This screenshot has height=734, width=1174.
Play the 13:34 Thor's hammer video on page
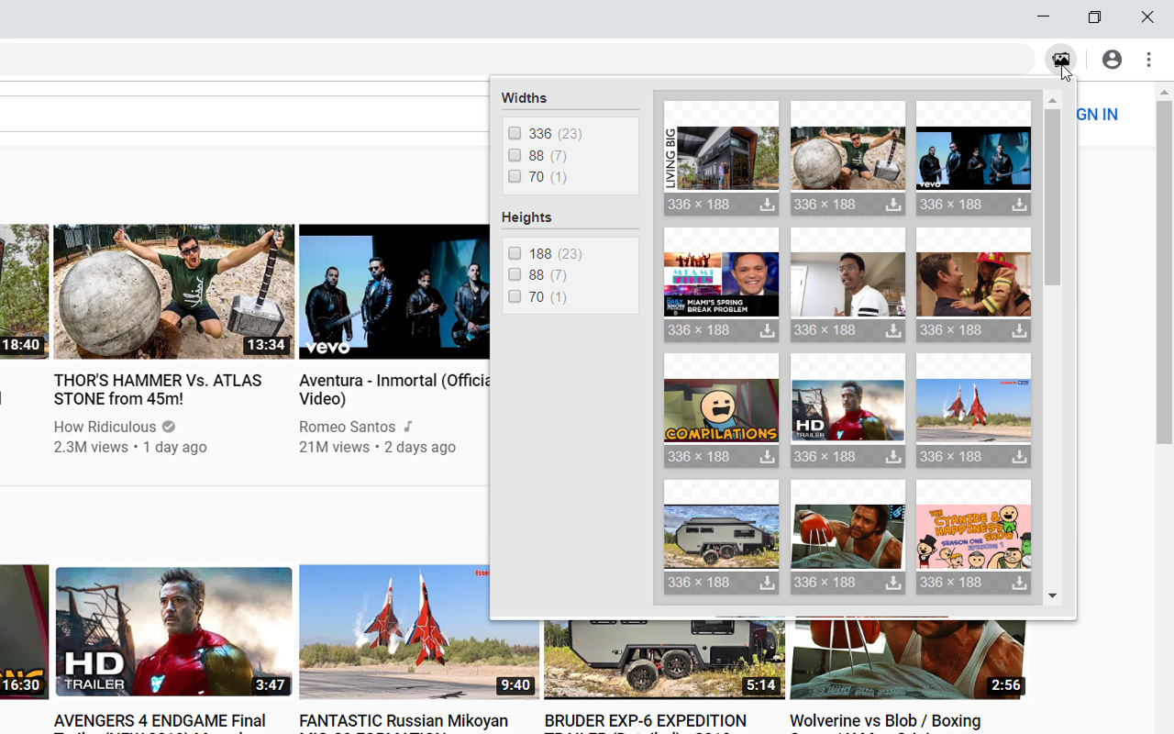pyautogui.click(x=173, y=292)
